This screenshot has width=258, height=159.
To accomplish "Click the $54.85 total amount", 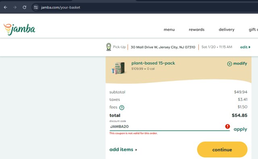I will 239,115.
